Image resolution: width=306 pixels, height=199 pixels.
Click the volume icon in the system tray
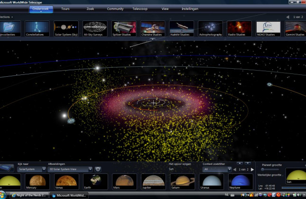pyautogui.click(x=298, y=195)
